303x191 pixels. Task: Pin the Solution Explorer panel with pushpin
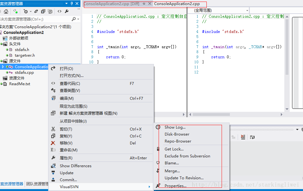[72, 3]
